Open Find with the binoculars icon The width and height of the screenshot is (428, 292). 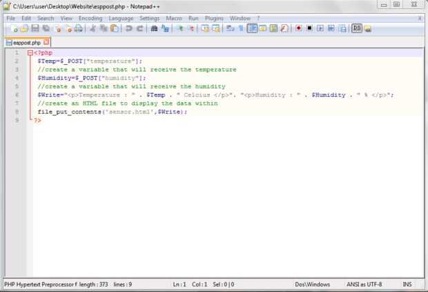coord(154,28)
